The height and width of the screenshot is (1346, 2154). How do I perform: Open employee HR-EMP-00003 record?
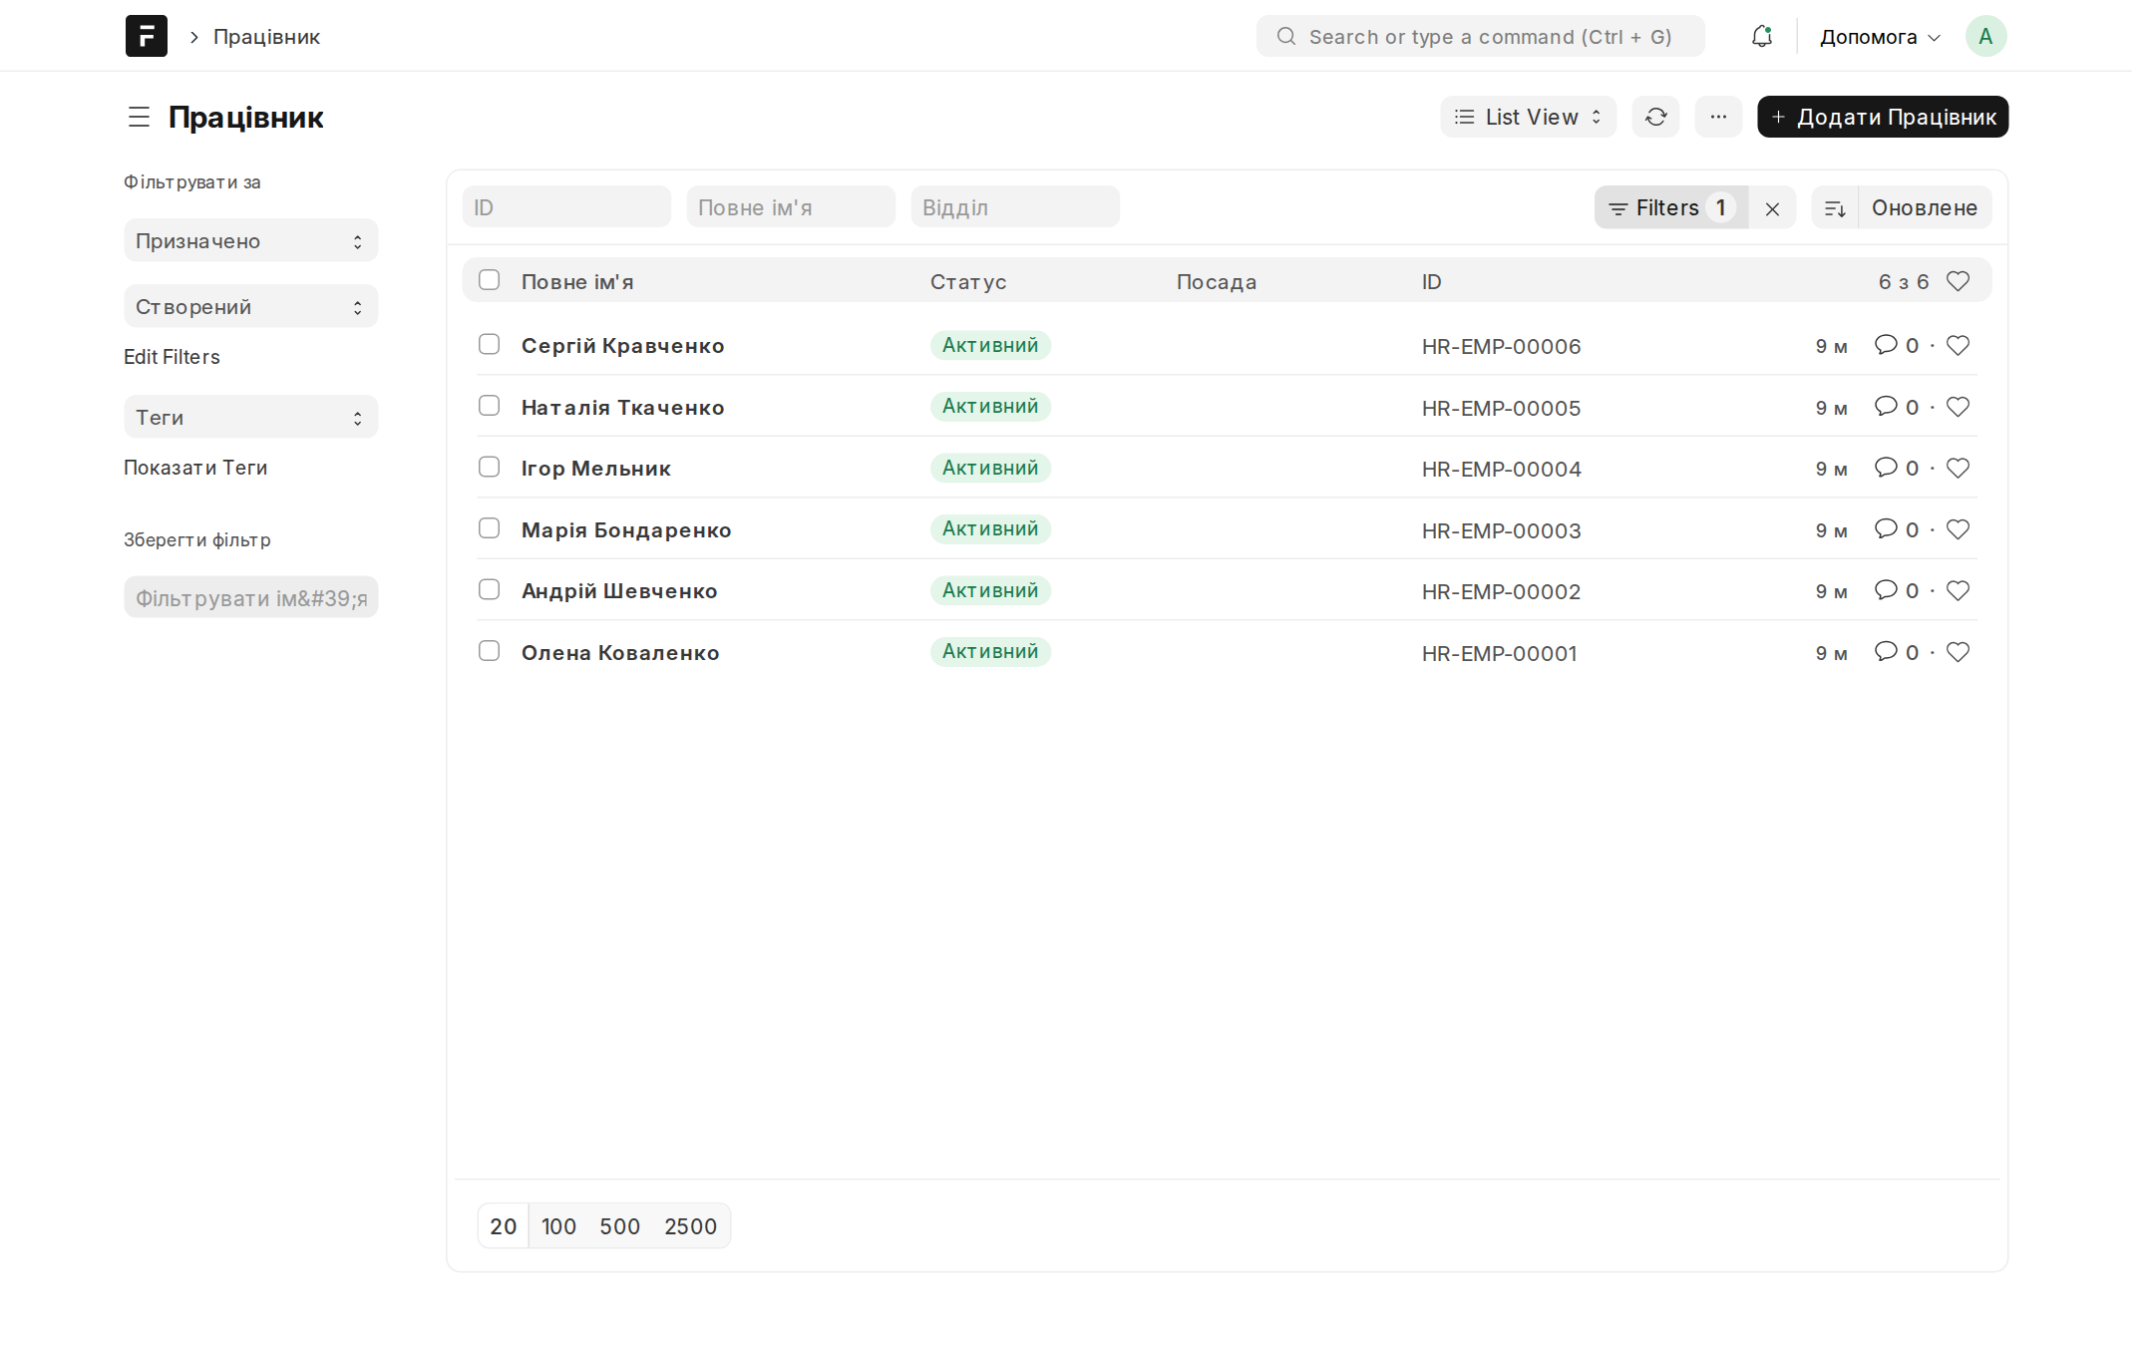tap(625, 529)
